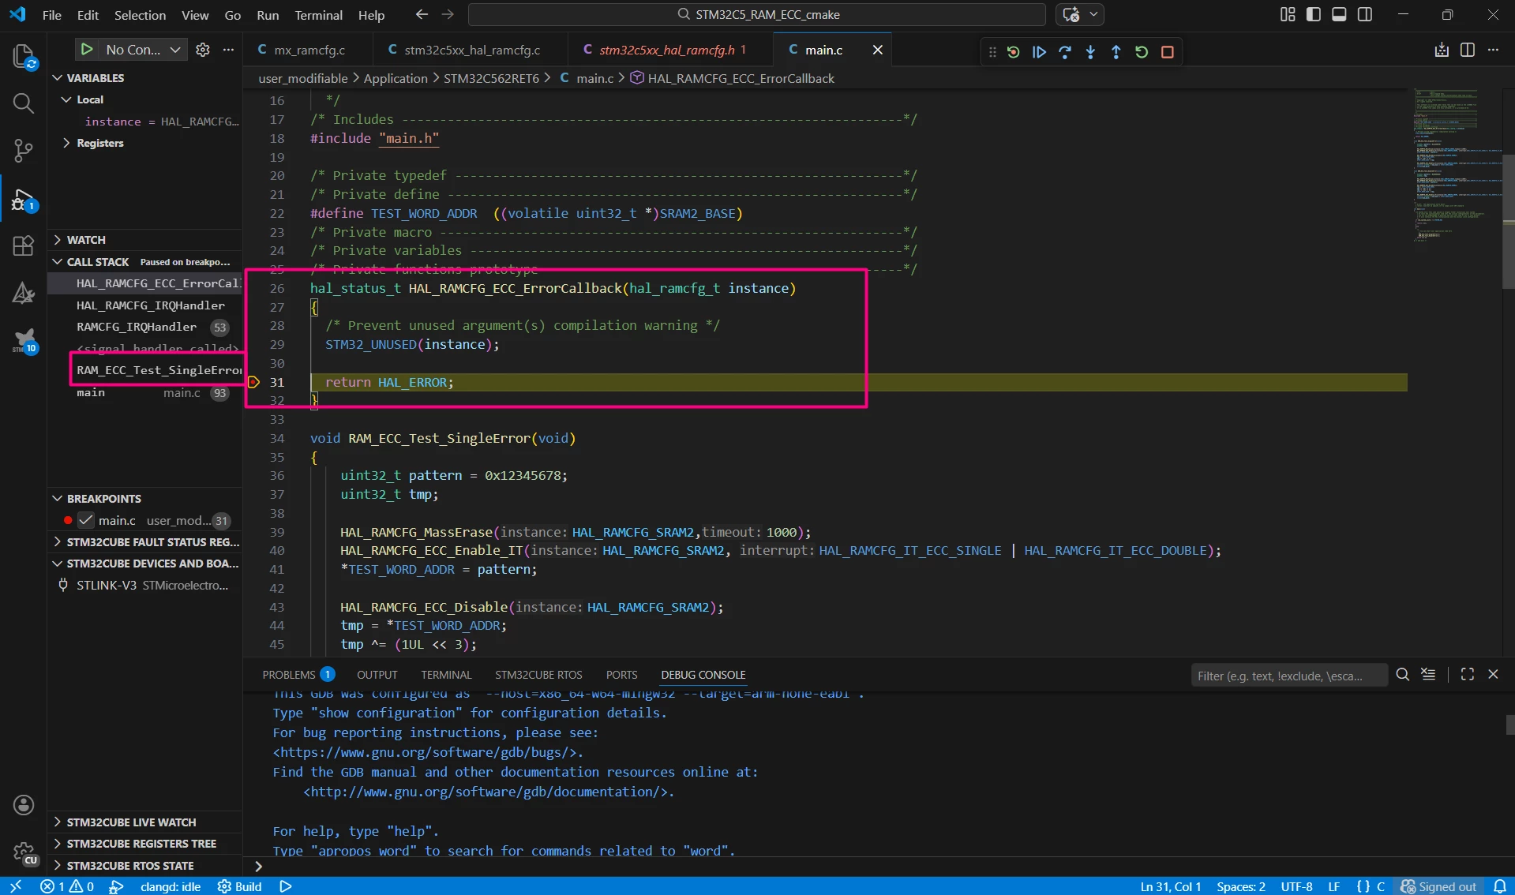
Task: Open the Run menu
Action: 268,14
